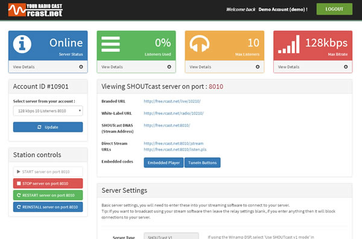
Task: Click the headphones icon on Max Listeners card
Action: (x=200, y=43)
